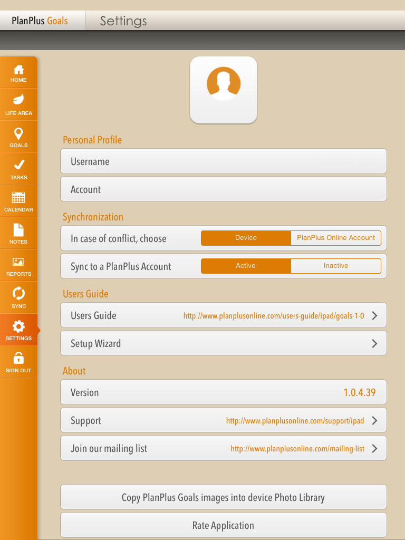Image resolution: width=405 pixels, height=540 pixels.
Task: Set PlanPlus Account sync to Inactive
Action: pyautogui.click(x=336, y=266)
